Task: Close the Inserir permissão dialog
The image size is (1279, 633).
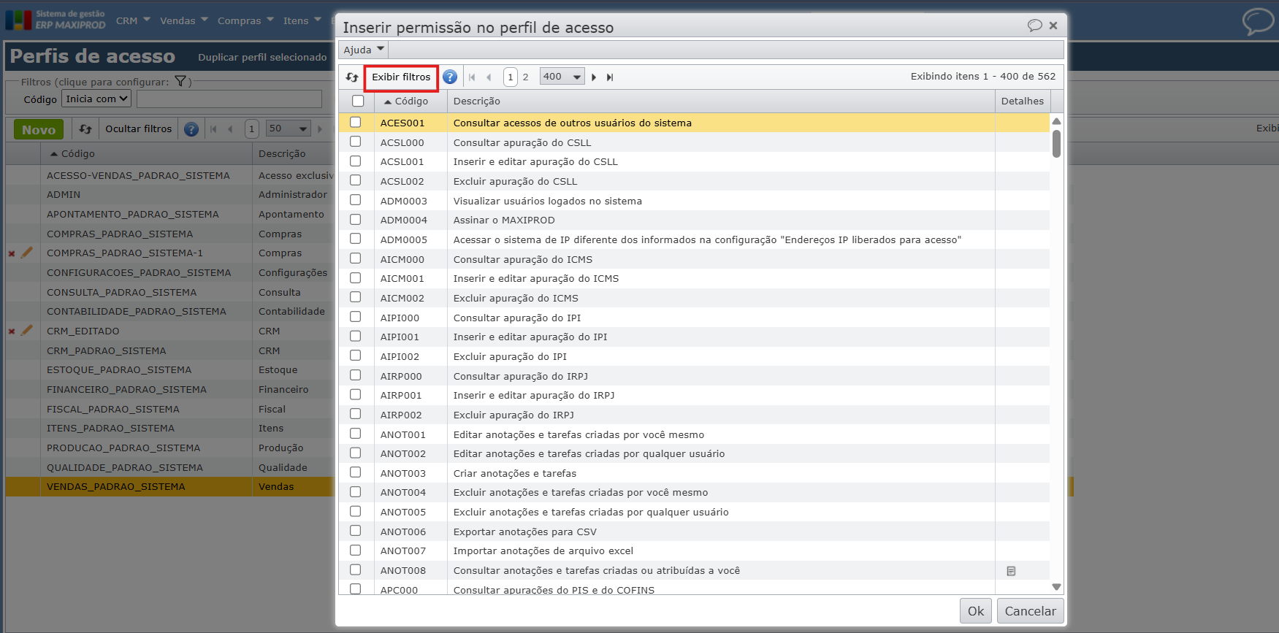Action: (1053, 26)
